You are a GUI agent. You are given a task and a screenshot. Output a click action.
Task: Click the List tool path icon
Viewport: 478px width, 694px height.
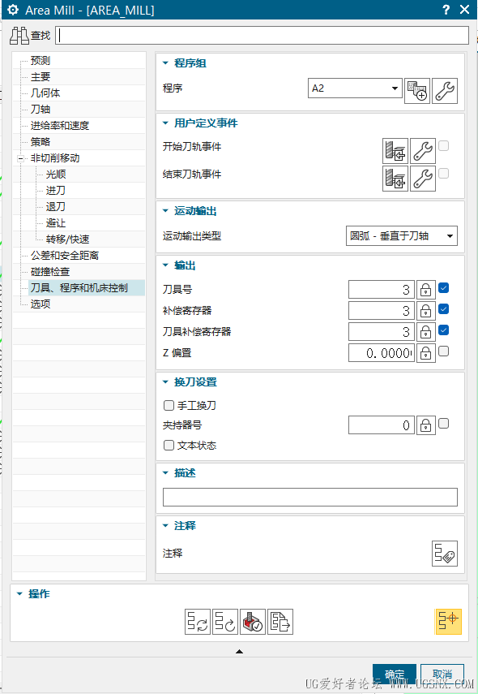click(280, 622)
